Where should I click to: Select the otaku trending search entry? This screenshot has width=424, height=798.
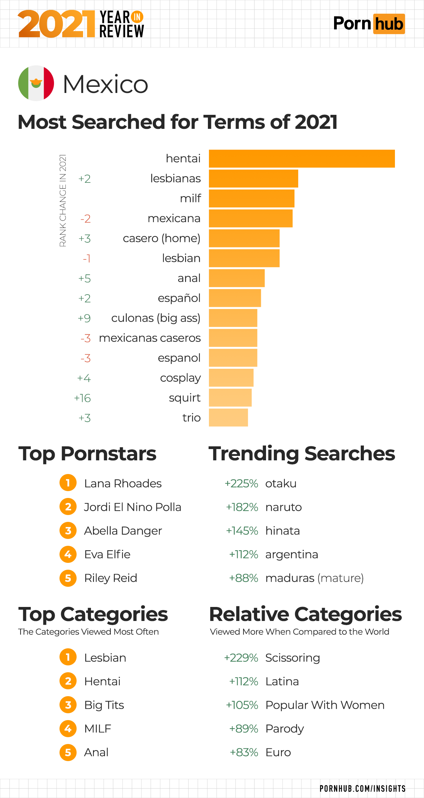[281, 484]
